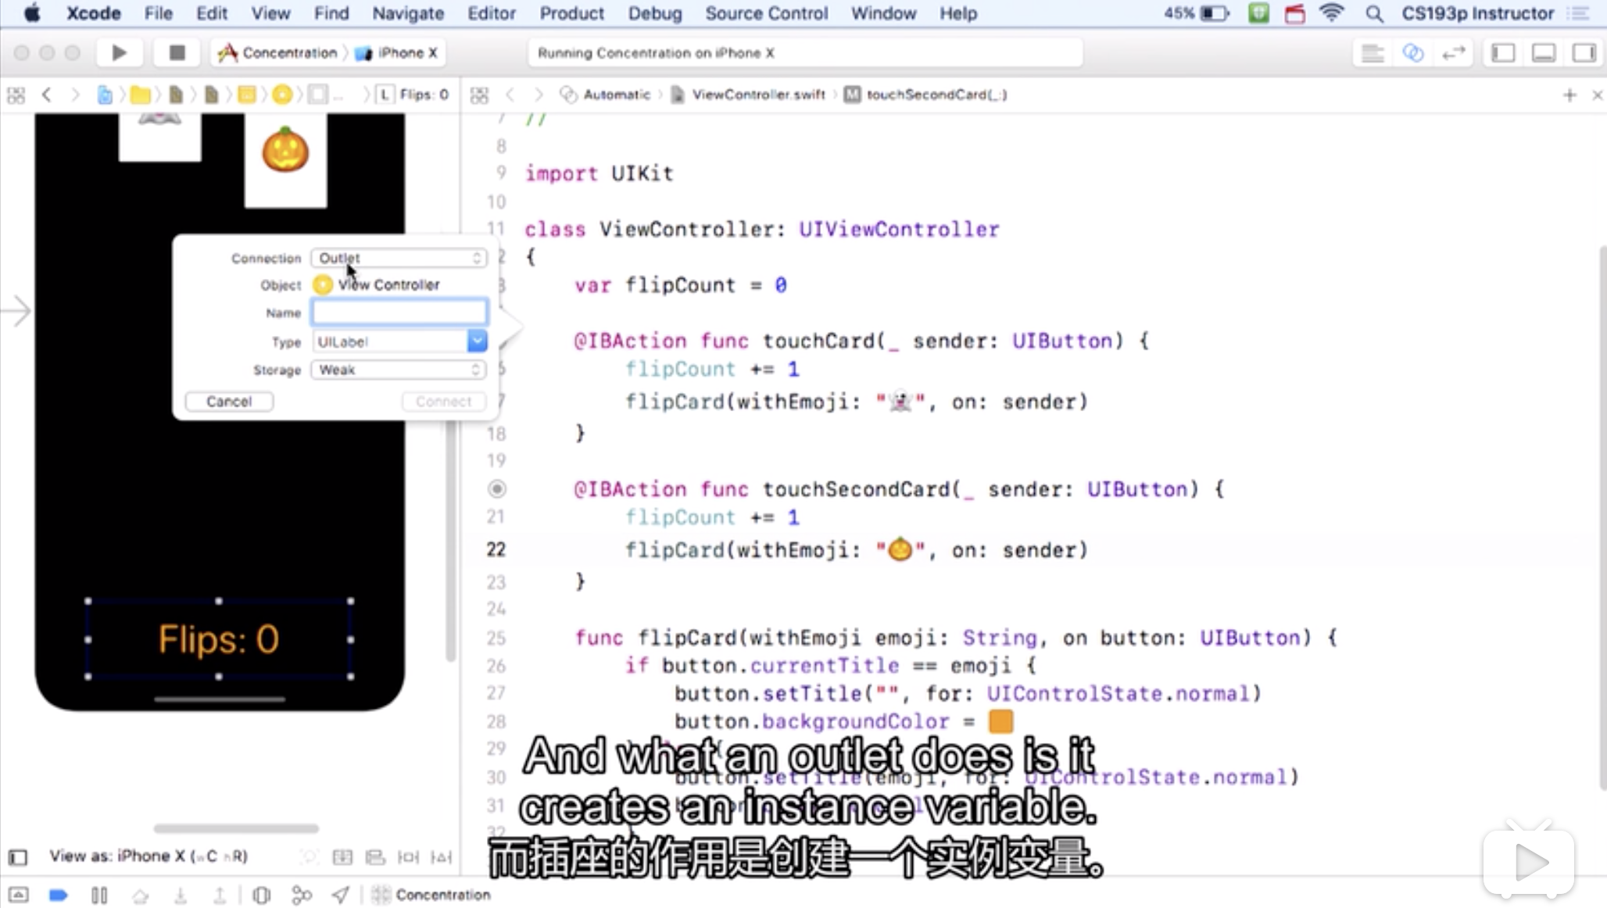Select Source Control in menu bar
1607x908 pixels.
coord(766,13)
